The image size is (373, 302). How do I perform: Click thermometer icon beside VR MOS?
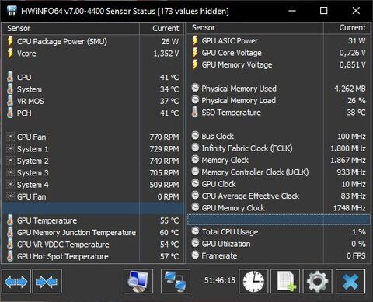10,101
